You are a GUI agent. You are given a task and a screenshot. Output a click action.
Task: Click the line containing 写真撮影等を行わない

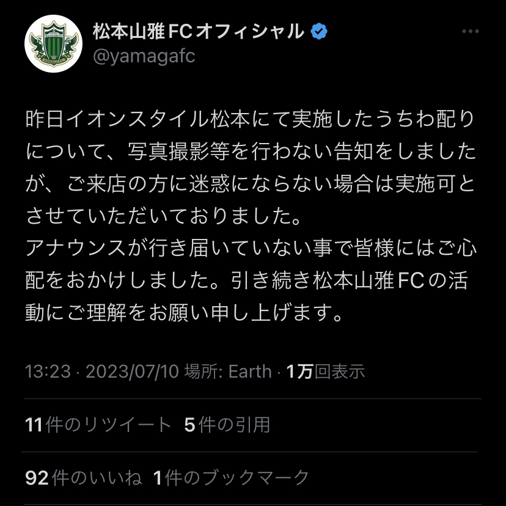[251, 151]
